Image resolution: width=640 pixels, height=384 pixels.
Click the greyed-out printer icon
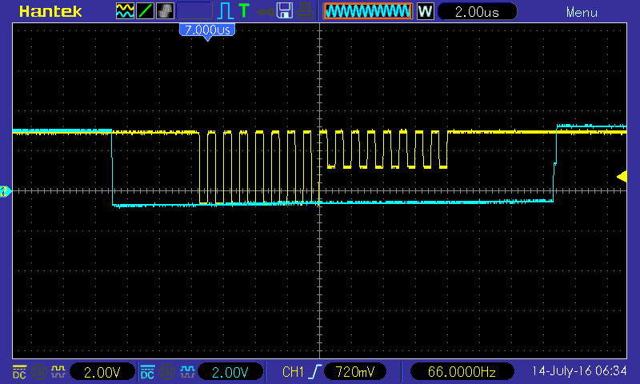click(305, 11)
